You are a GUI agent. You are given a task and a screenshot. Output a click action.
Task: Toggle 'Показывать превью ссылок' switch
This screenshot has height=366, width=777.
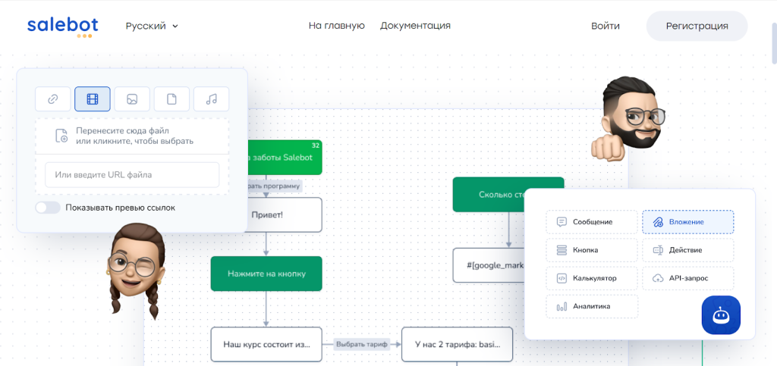pyautogui.click(x=48, y=208)
